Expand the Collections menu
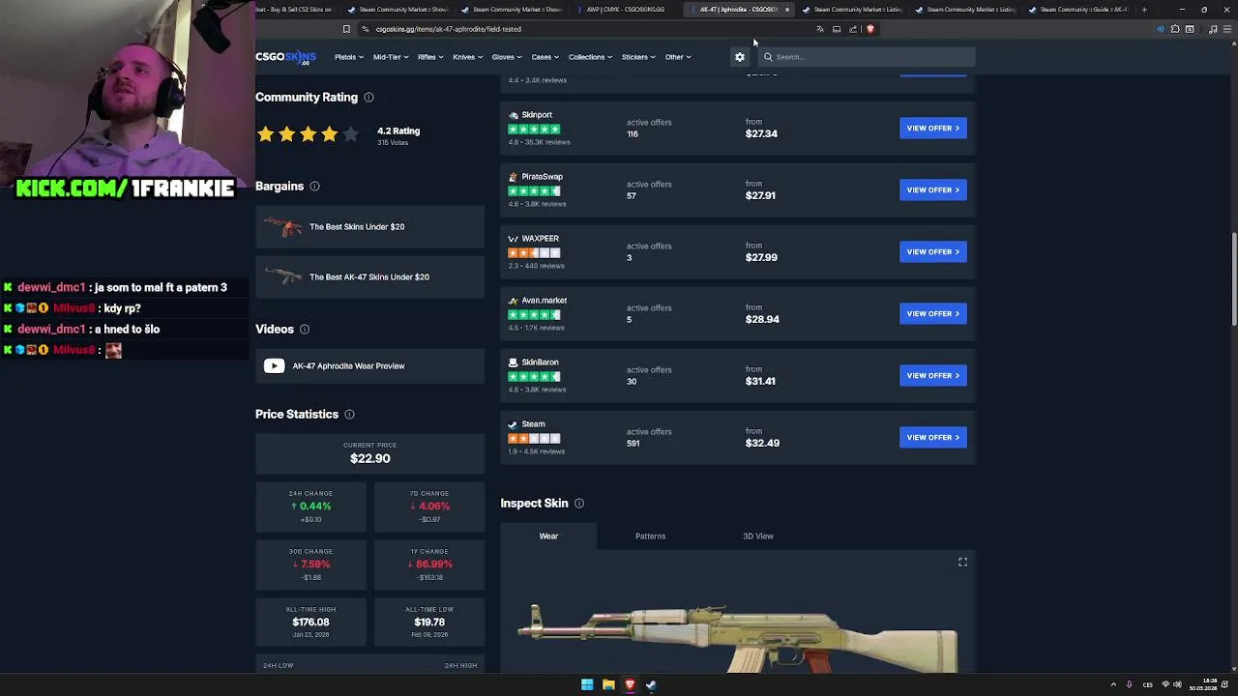 coord(590,57)
